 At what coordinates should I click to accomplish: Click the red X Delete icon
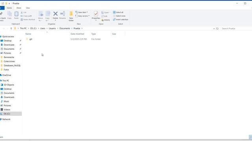(x=56, y=14)
